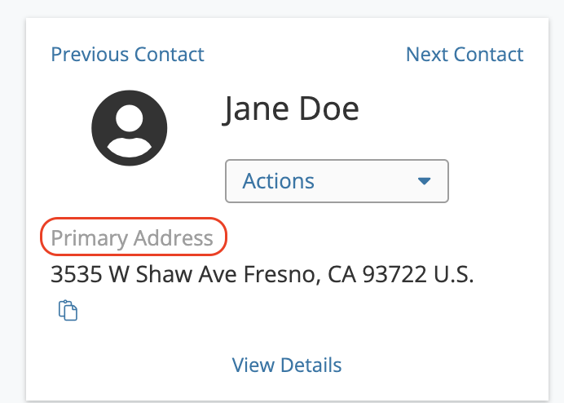The width and height of the screenshot is (564, 403).
Task: Navigate back using Previous Contact link
Action: [128, 55]
